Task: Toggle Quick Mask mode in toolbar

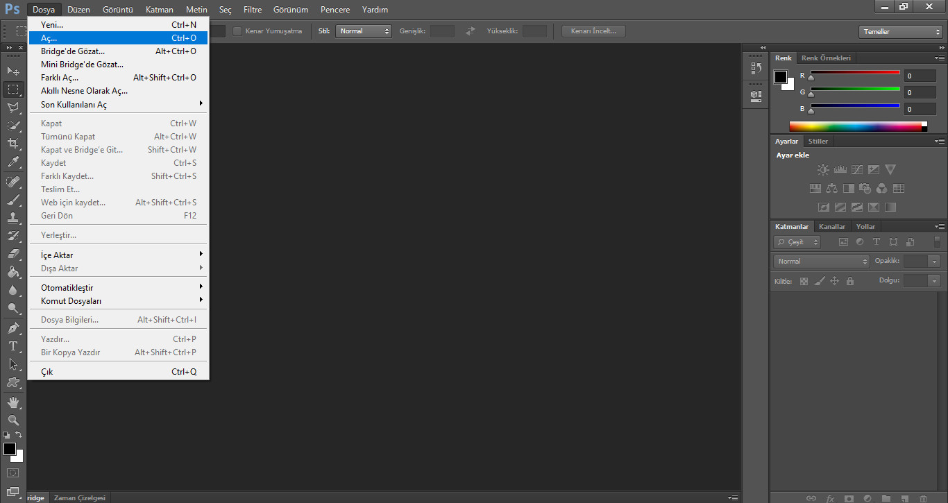Action: pos(13,472)
